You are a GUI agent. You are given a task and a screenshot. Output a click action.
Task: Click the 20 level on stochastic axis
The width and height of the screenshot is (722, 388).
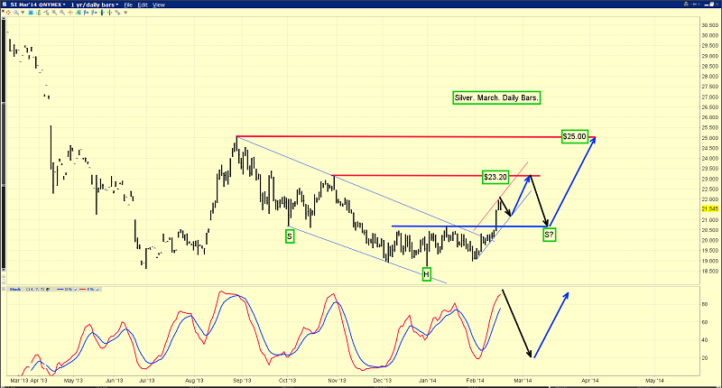tap(705, 357)
